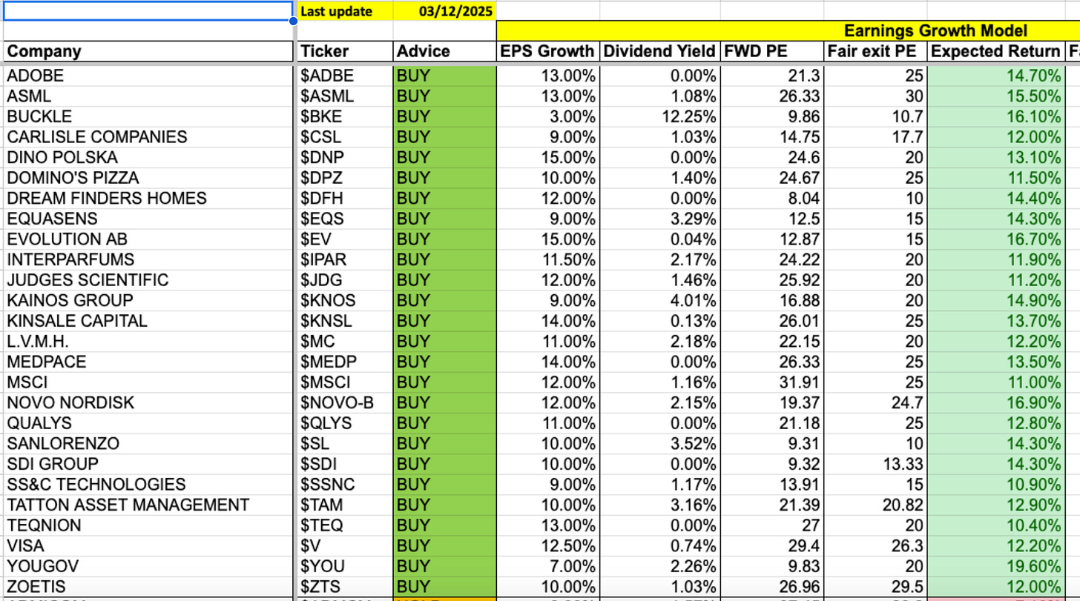Select EVOLUTION AB expected return 16.70%
This screenshot has width=1080, height=601.
(997, 239)
